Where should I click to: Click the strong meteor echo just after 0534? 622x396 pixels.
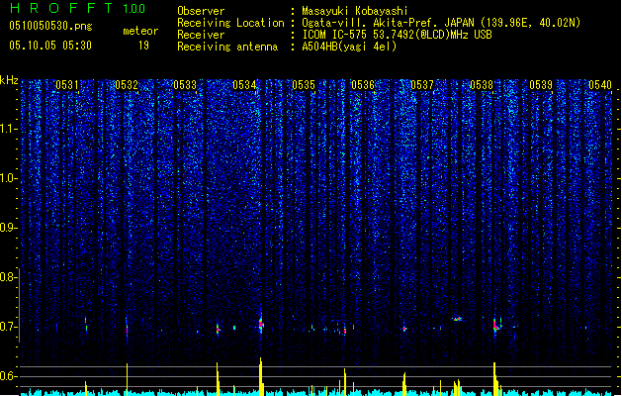click(x=261, y=324)
